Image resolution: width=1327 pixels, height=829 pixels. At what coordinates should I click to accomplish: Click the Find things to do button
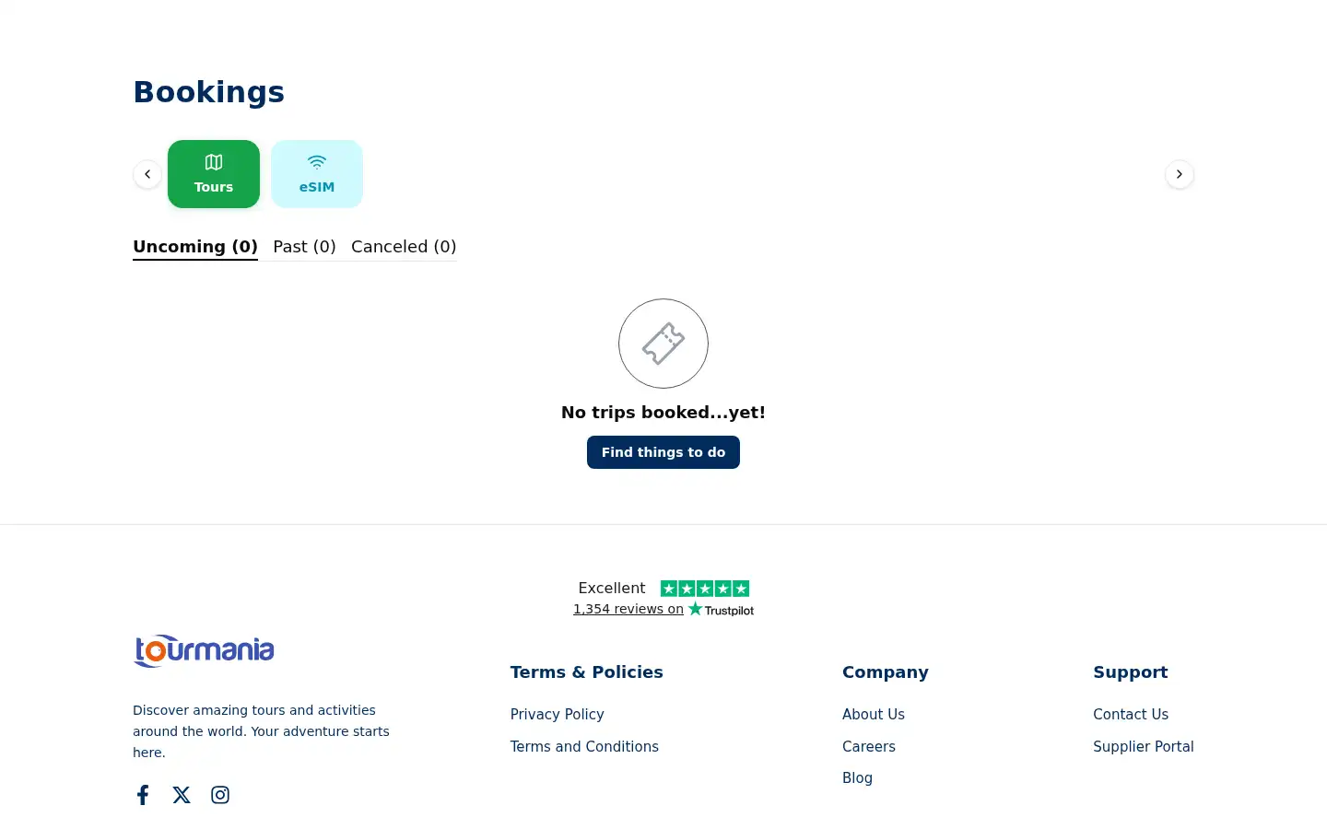click(x=663, y=452)
